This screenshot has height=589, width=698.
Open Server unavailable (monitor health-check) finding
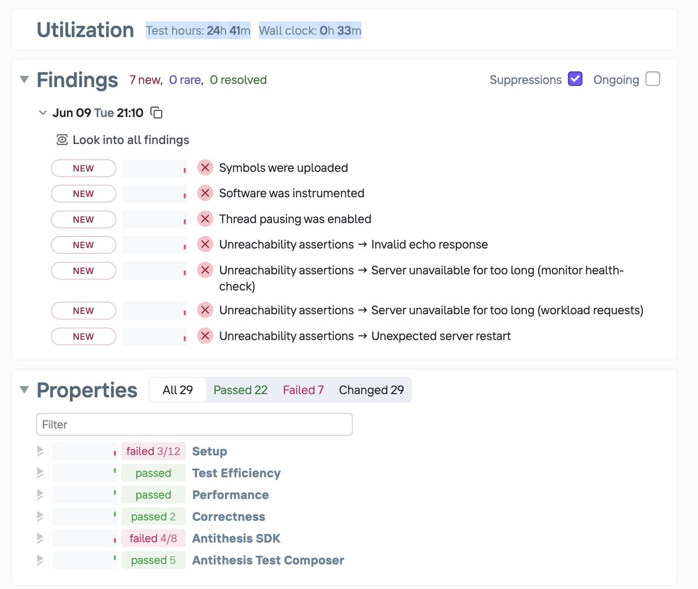[x=422, y=278]
